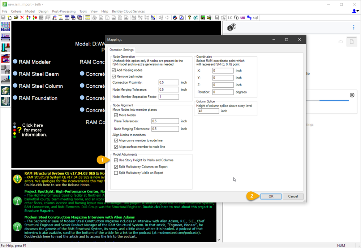This screenshot has width=361, height=248.
Task: Click the Node Member Separation Factor field
Action: pyautogui.click(x=168, y=97)
